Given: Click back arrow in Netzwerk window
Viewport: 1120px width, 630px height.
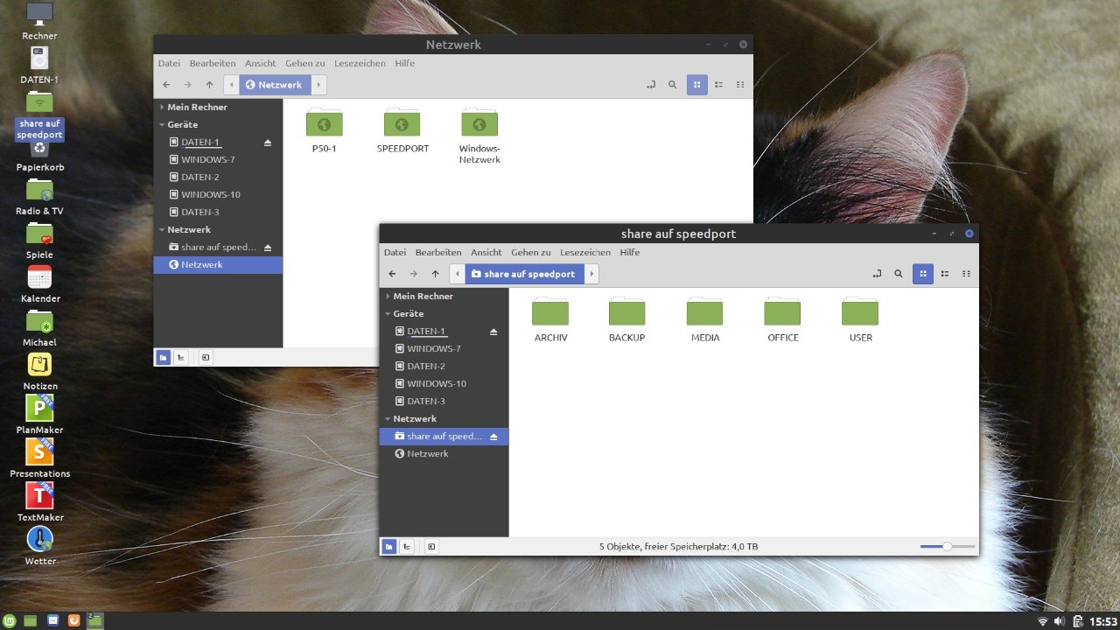Looking at the screenshot, I should 166,85.
